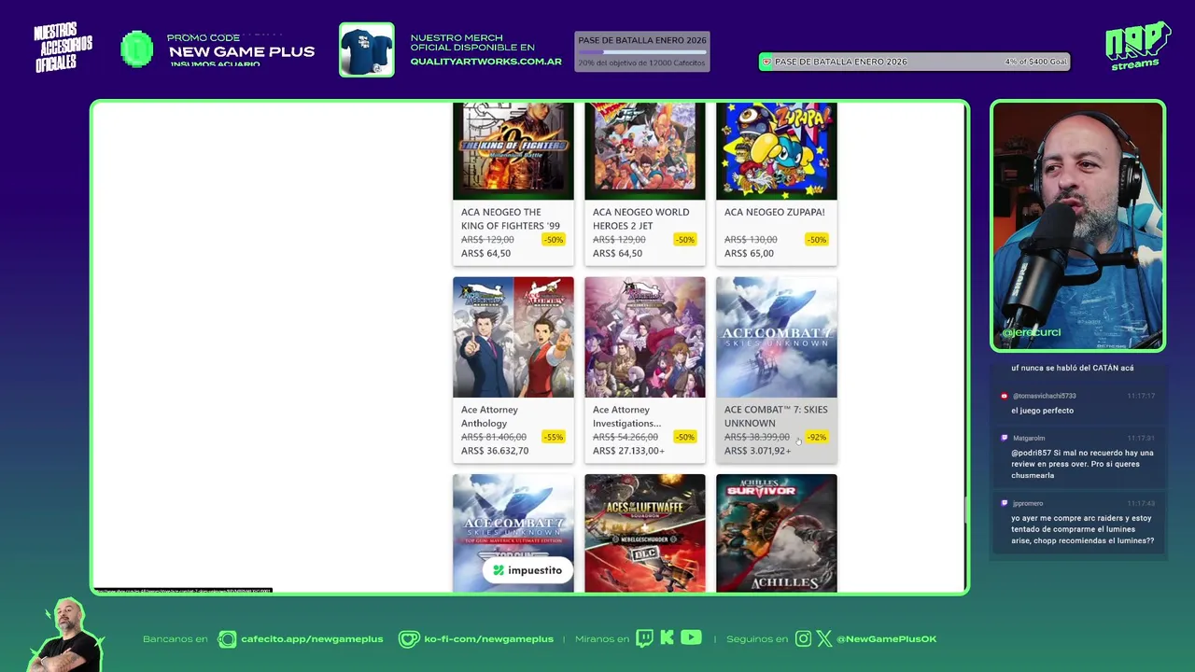This screenshot has width=1195, height=672.
Task: Open the World Heroes 2 Jet thumbnail
Action: point(645,150)
